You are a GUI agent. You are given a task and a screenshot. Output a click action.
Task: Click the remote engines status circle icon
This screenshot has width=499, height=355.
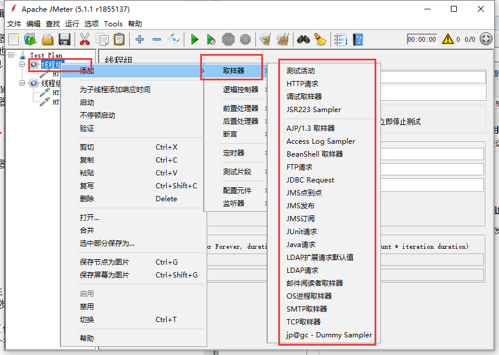click(x=486, y=39)
